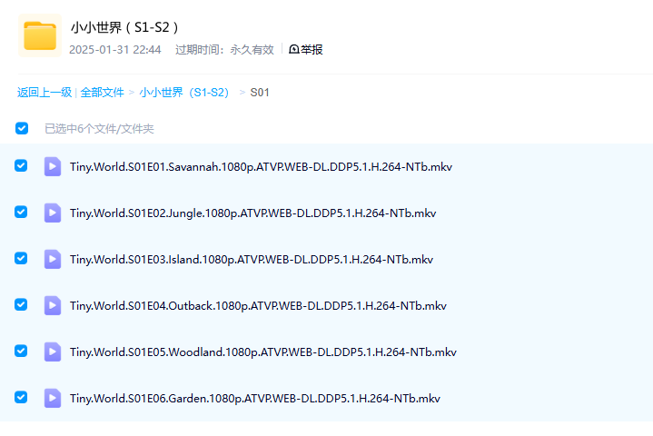Toggle the S01E06 Garden file checkbox

coord(22,397)
